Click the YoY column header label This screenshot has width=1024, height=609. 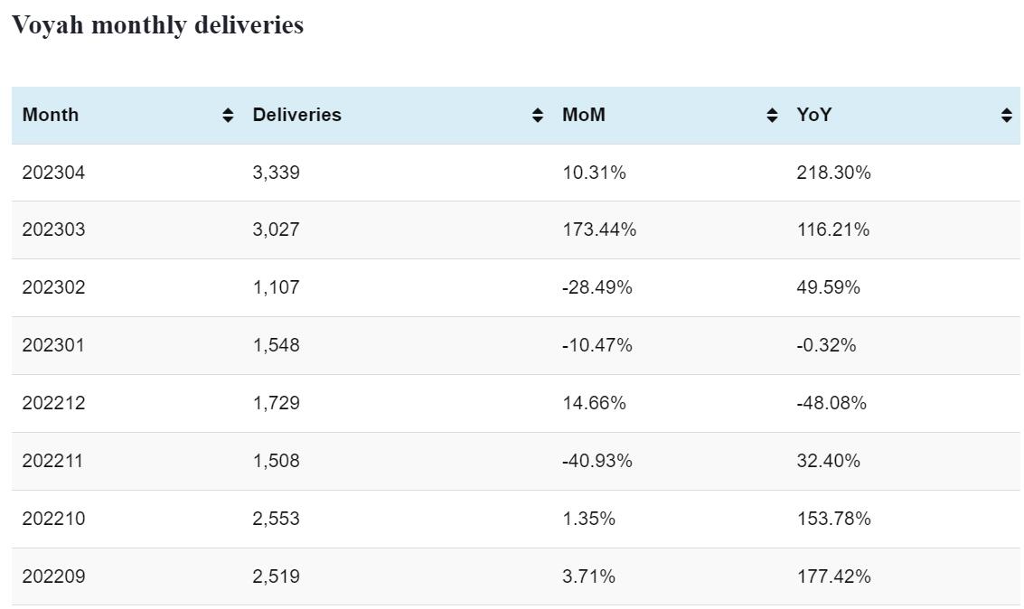(813, 115)
